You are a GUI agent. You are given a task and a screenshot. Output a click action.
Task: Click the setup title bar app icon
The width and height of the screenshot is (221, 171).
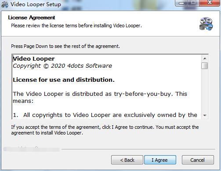5,4
